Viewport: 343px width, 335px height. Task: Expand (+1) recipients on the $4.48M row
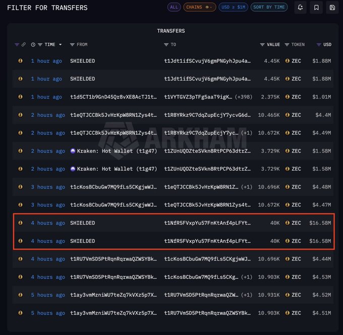tap(247, 187)
